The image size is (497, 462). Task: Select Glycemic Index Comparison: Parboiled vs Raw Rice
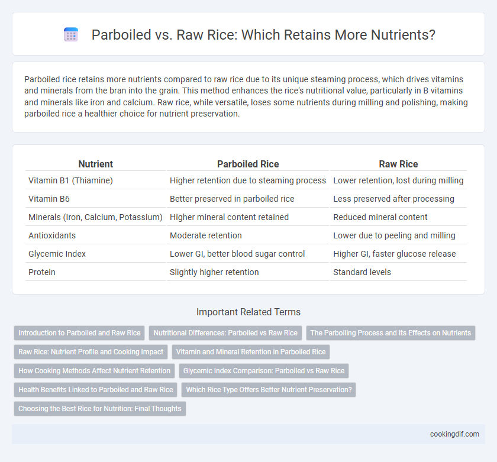(264, 371)
